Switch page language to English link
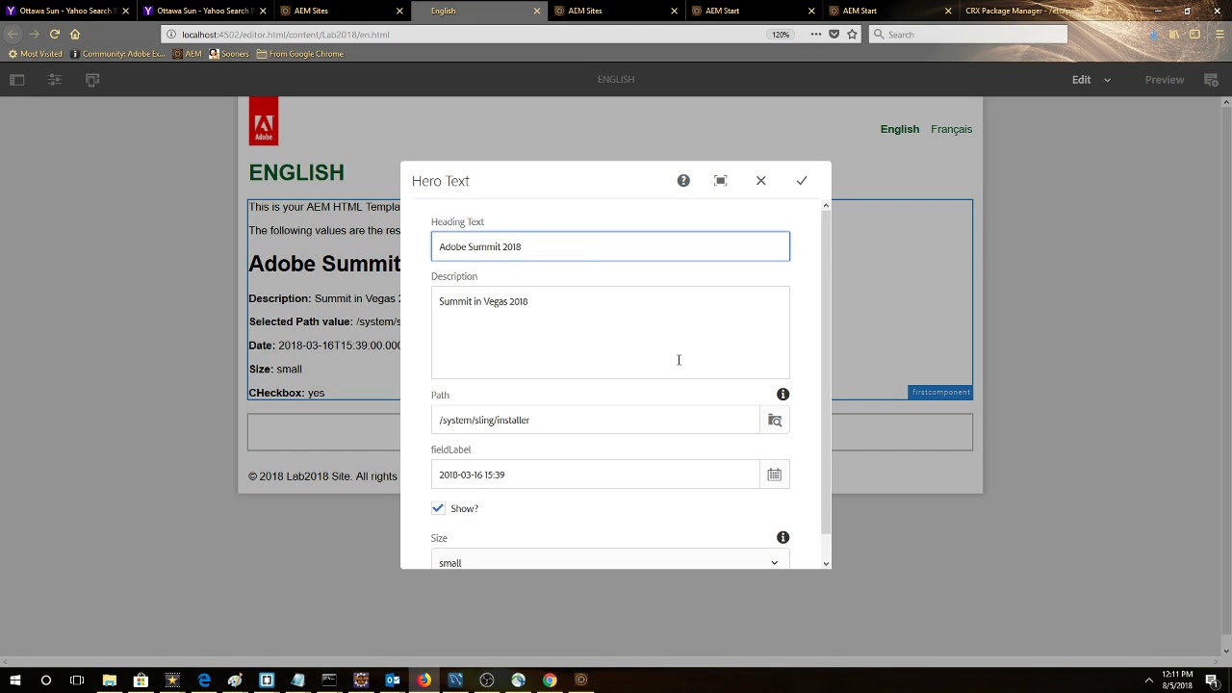The image size is (1232, 693). click(900, 129)
